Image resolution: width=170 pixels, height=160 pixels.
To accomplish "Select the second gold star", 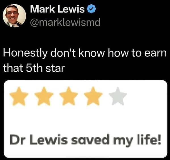I will click(x=44, y=96).
